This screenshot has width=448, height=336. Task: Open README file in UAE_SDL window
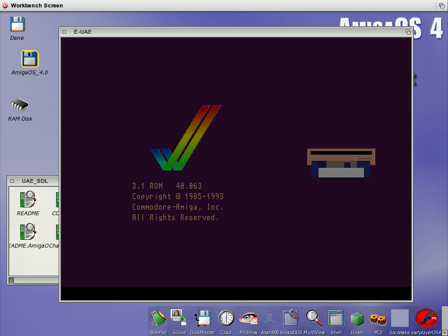coord(28,199)
